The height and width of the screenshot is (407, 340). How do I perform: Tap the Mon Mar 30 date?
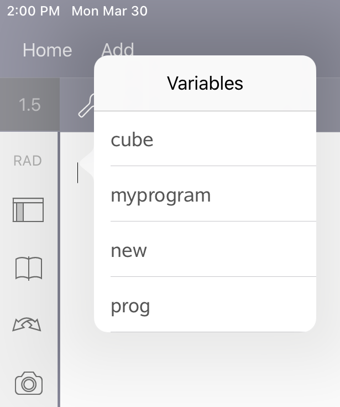pos(109,11)
